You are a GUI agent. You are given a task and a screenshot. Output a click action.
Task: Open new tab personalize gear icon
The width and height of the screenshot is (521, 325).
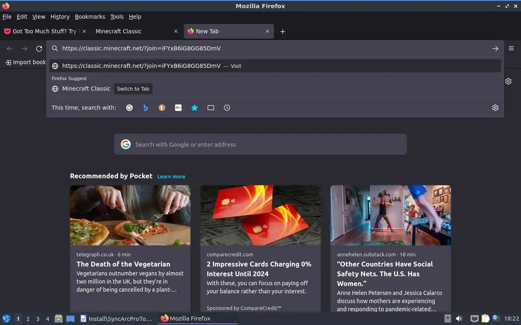tap(508, 81)
